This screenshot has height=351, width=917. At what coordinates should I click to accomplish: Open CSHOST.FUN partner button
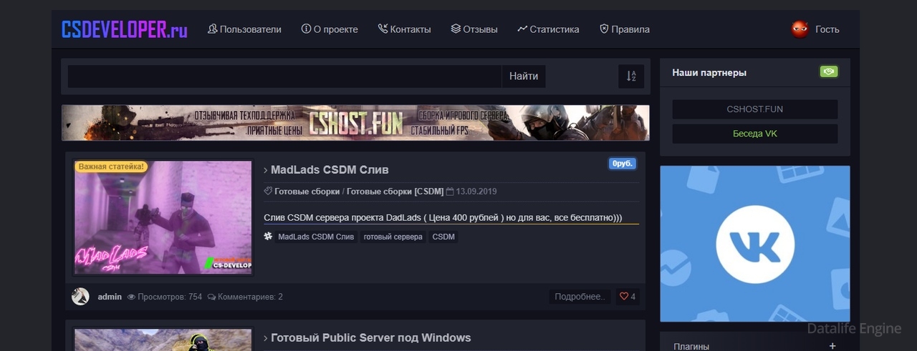[754, 109]
